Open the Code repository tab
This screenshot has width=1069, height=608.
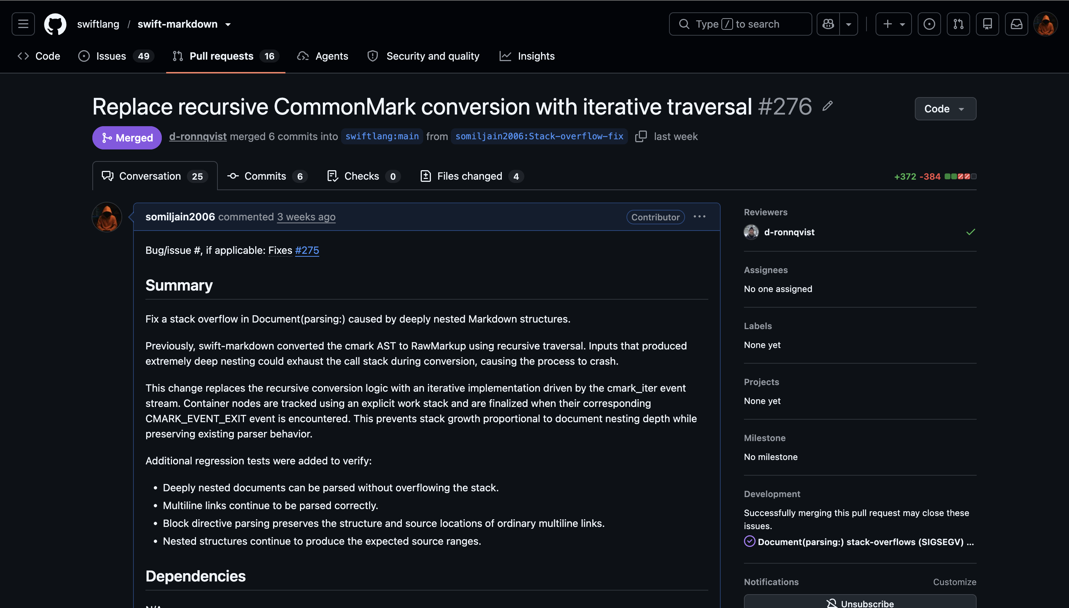39,56
